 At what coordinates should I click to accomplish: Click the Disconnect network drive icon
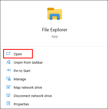[x=8, y=95]
